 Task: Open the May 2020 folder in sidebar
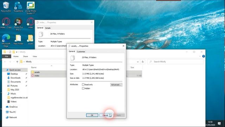[15, 90]
